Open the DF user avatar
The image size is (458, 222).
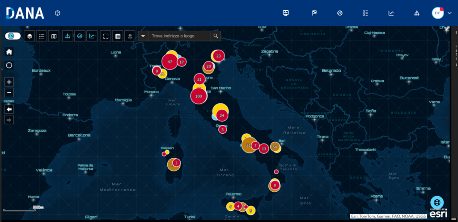(437, 13)
